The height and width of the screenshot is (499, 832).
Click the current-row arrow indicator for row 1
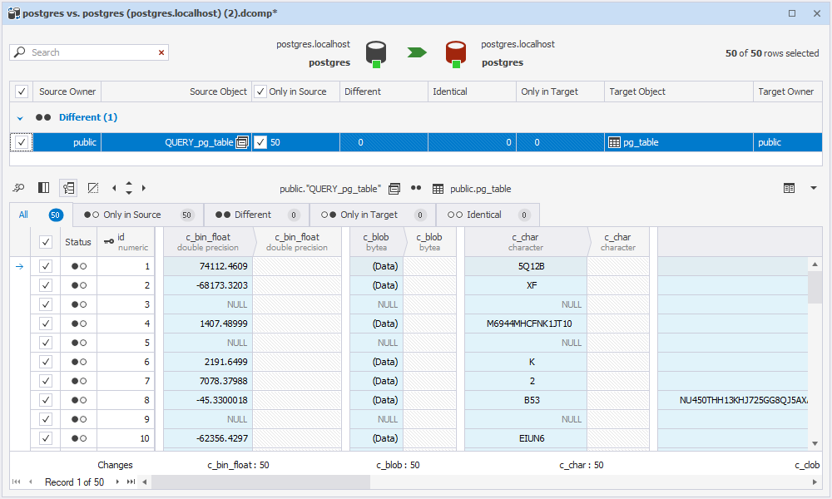click(x=20, y=266)
